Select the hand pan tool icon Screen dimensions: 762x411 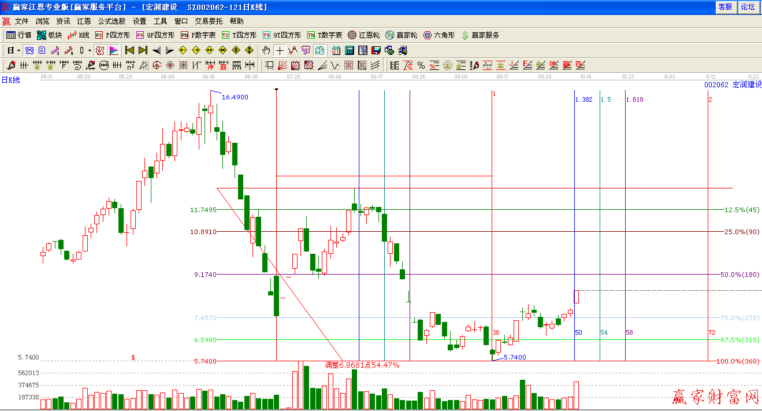[266, 50]
